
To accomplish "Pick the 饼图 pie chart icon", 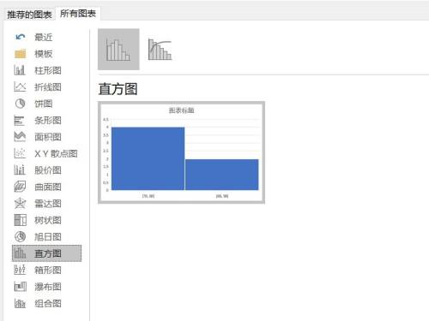I will point(20,104).
